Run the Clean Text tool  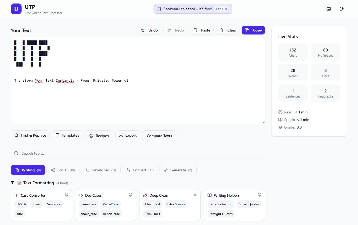coord(152,204)
